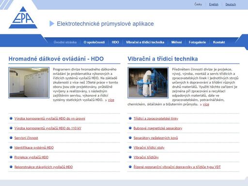This screenshot has height=186, width=248.
Task: Open the O společnosti menu item
Action: click(x=94, y=42)
